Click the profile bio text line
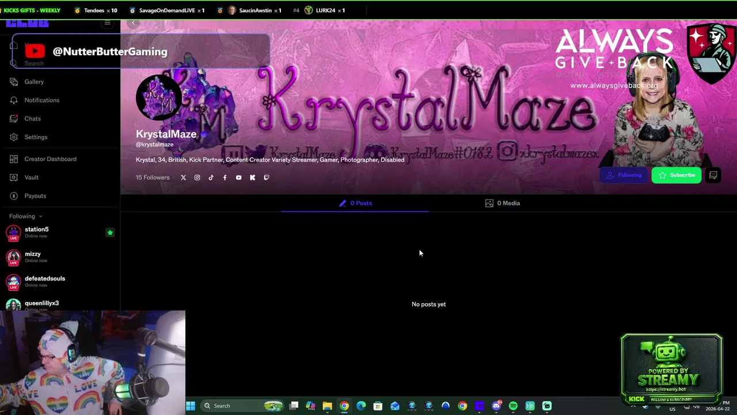This screenshot has height=415, width=737. (270, 160)
